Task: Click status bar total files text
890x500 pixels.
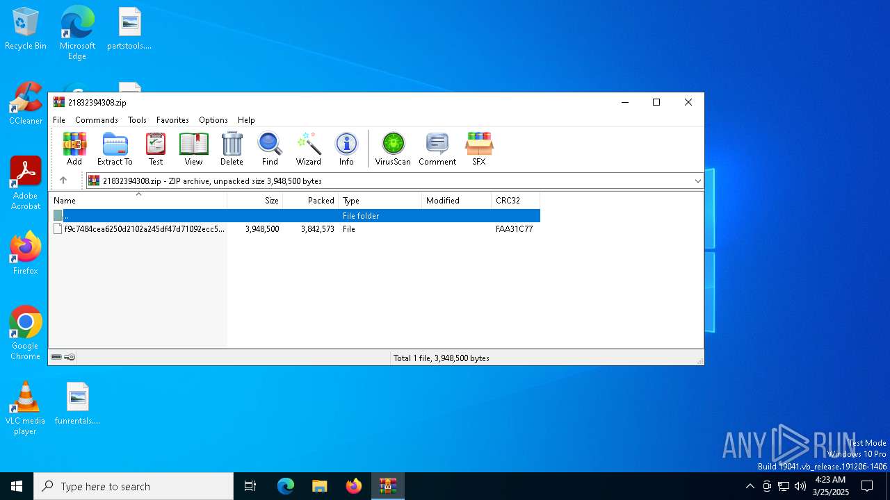Action: [442, 358]
